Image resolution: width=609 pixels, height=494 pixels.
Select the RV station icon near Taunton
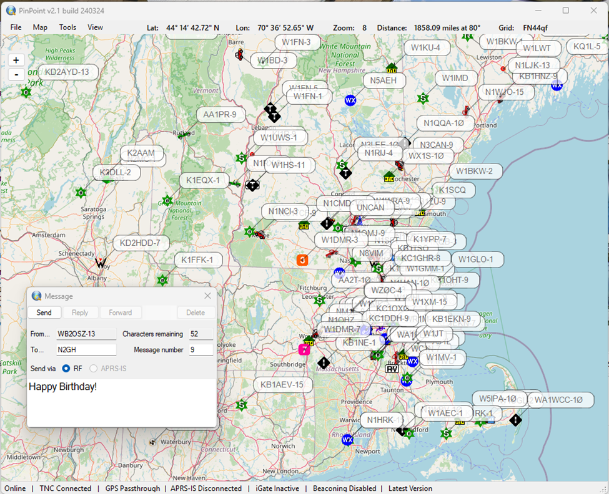[392, 368]
